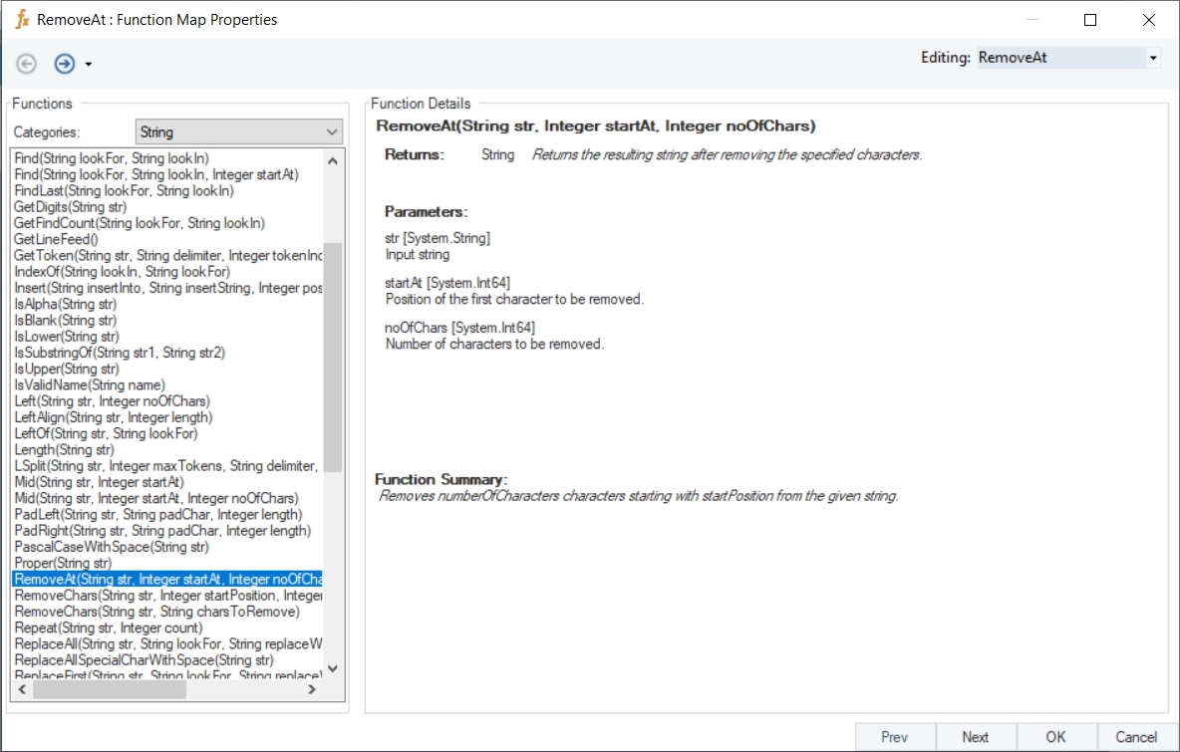Pick Repeat(String str, Integer count) entry

[x=108, y=627]
